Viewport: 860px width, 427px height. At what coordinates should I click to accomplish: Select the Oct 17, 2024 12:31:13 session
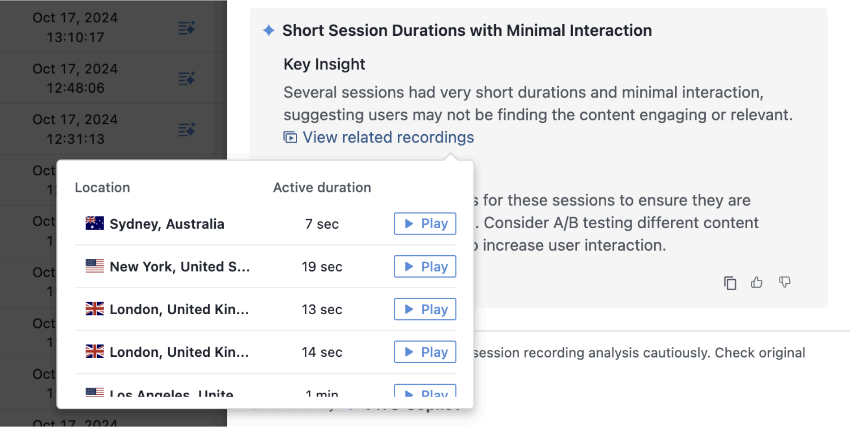click(75, 129)
